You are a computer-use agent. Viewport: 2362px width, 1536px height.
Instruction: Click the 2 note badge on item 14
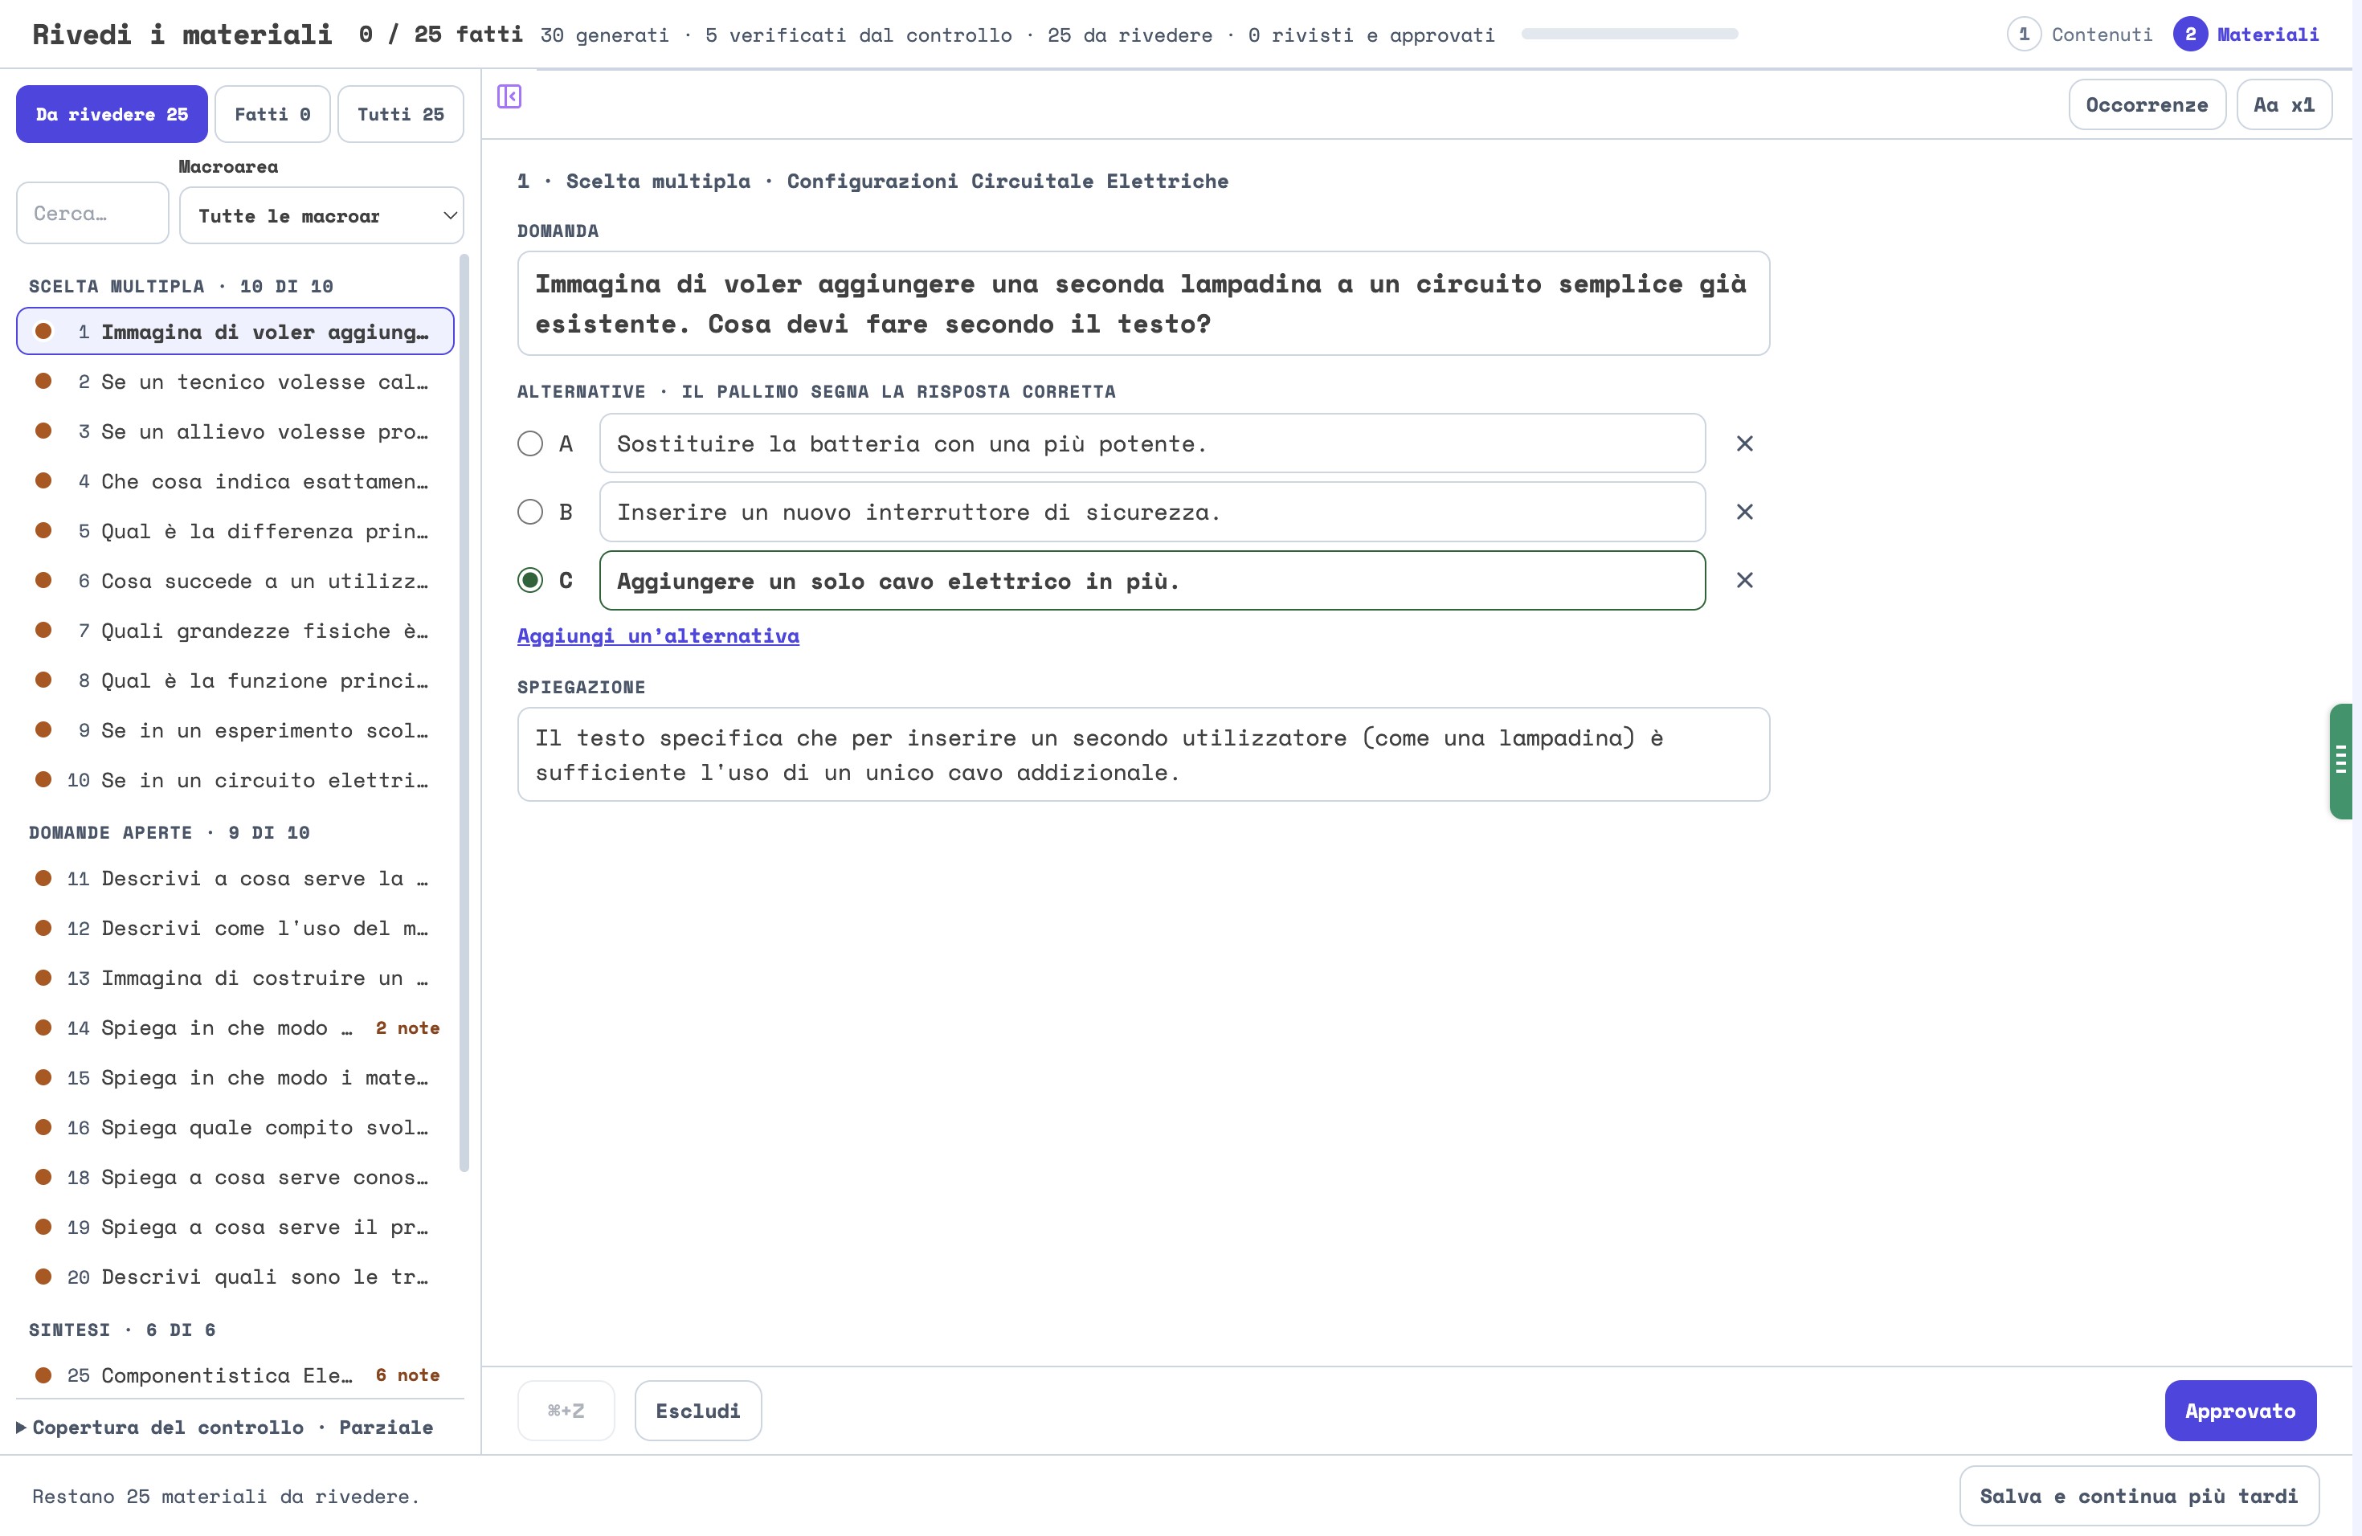pos(407,1028)
